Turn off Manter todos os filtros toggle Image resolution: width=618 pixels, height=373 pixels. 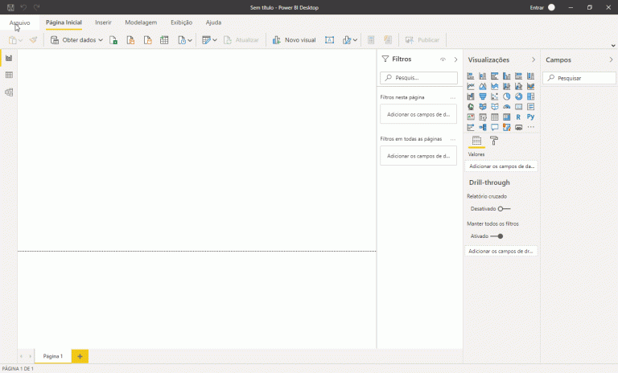pyautogui.click(x=497, y=236)
